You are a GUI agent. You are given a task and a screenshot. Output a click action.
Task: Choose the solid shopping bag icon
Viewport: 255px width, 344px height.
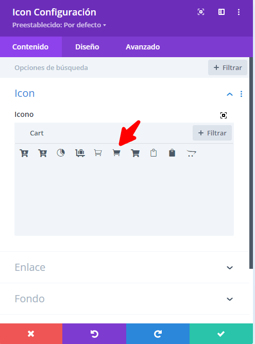[x=172, y=153]
